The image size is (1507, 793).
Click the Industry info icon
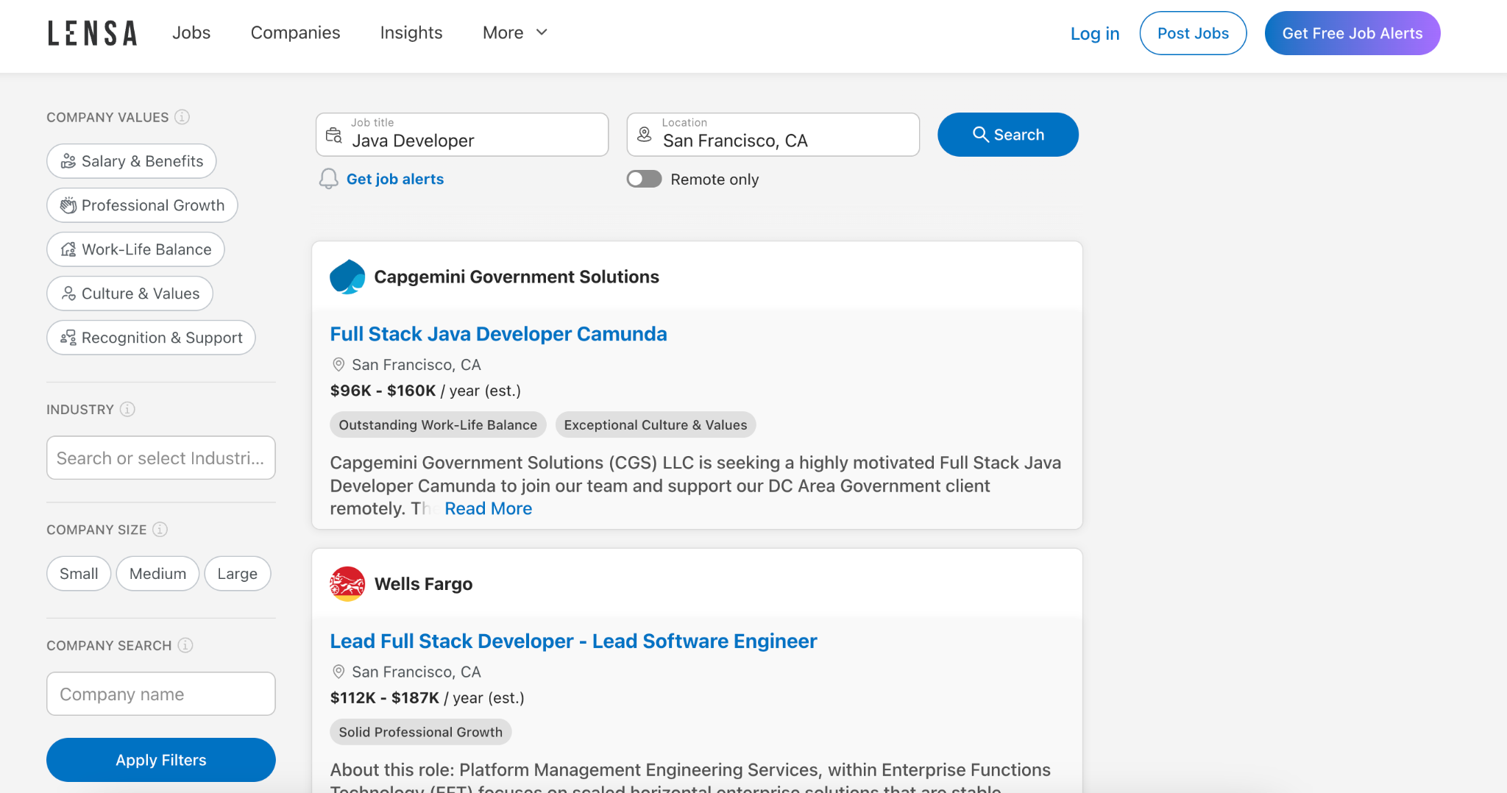pyautogui.click(x=127, y=409)
